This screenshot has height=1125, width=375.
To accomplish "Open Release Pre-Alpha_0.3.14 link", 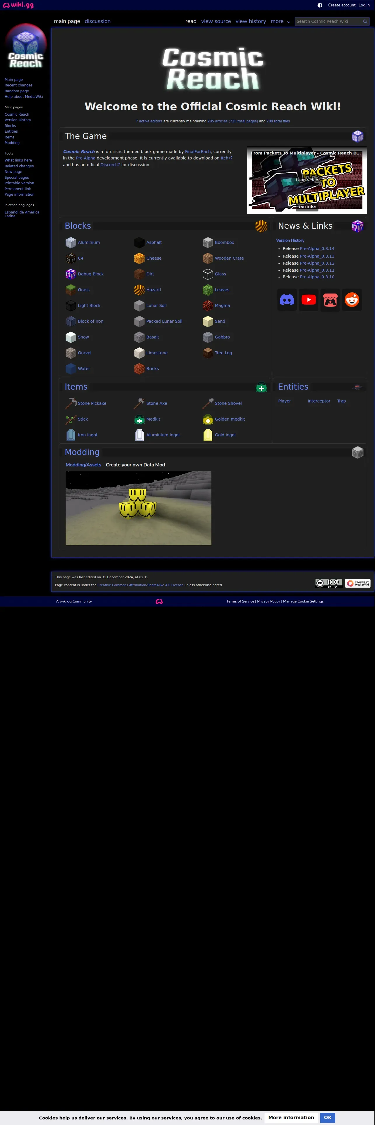I will [317, 249].
